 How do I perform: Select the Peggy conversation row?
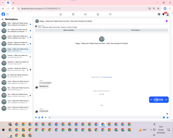click(16, 50)
